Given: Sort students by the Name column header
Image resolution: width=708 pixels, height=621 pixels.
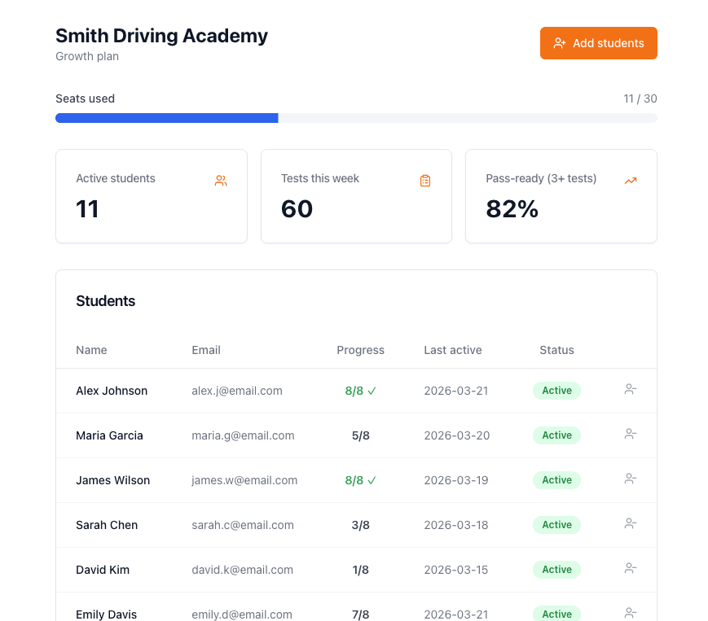Looking at the screenshot, I should click(x=91, y=350).
